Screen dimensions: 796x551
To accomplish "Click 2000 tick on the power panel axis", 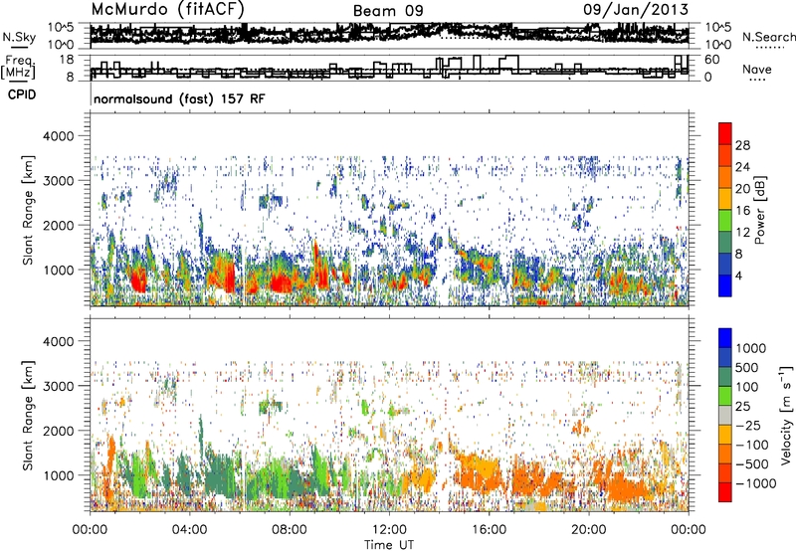I will tap(58, 225).
